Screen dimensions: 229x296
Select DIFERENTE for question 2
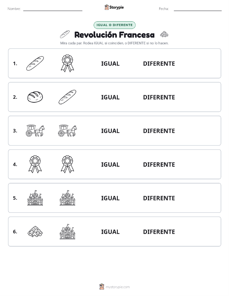[159, 97]
